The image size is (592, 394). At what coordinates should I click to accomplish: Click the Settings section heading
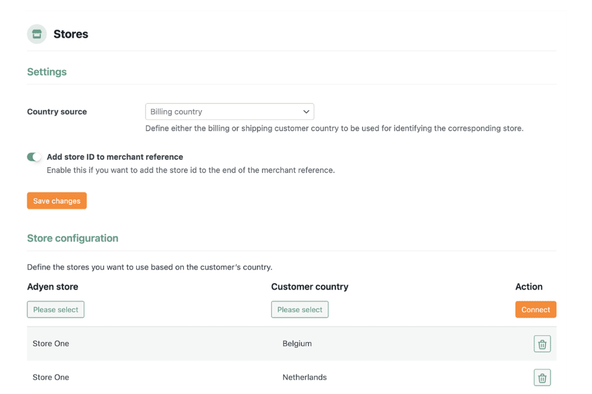[47, 72]
